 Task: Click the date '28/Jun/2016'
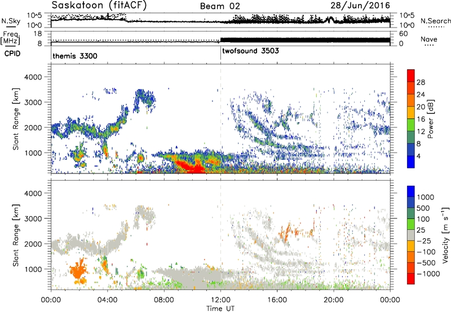360,6
